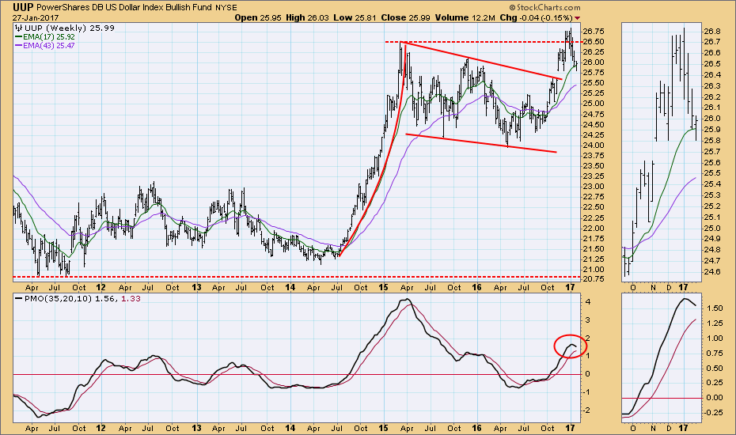Click the 24.00 price axis label

pyautogui.click(x=594, y=146)
